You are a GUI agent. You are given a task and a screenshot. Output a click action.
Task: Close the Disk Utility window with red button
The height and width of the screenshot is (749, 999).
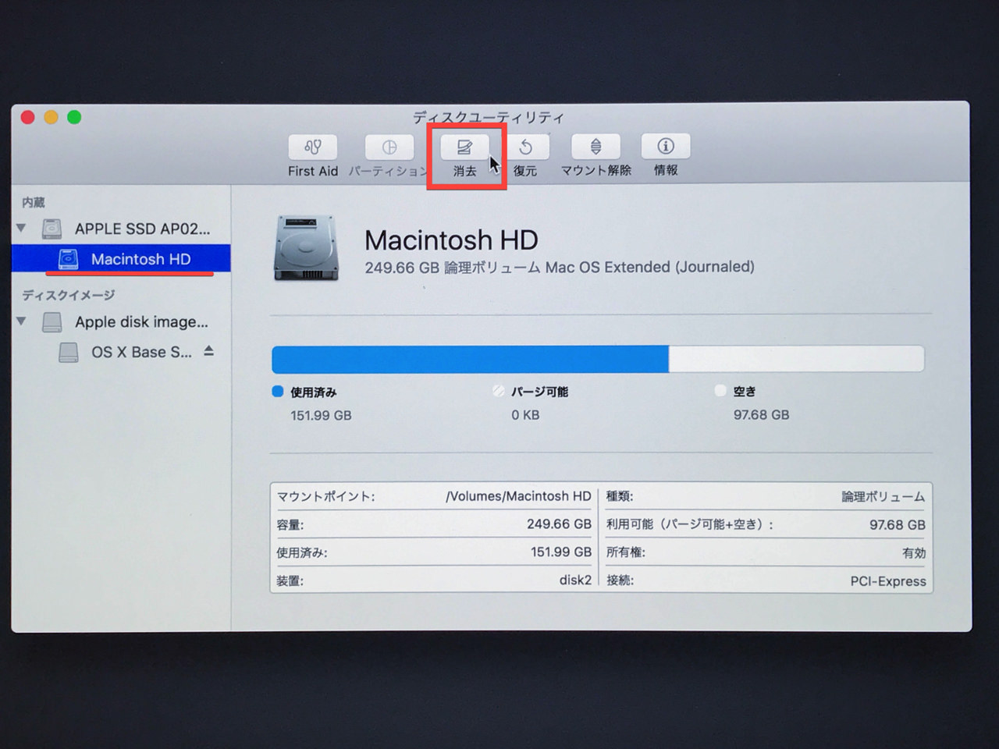pyautogui.click(x=27, y=117)
